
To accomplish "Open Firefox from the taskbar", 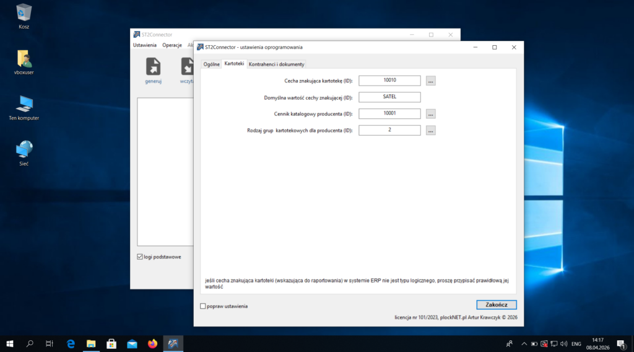I will tap(152, 343).
